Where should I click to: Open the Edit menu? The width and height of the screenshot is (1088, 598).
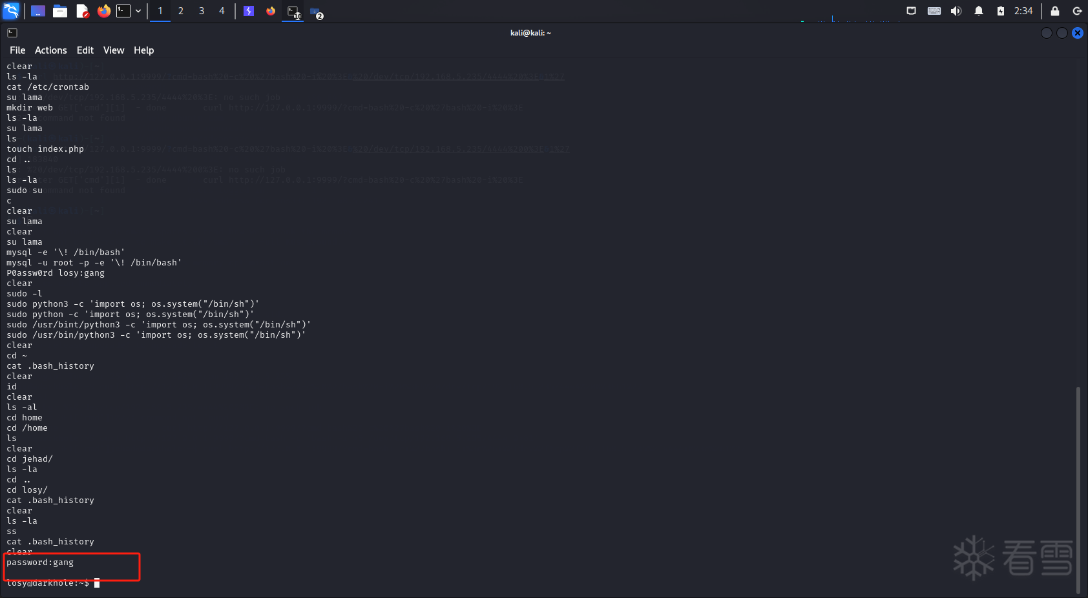point(85,50)
